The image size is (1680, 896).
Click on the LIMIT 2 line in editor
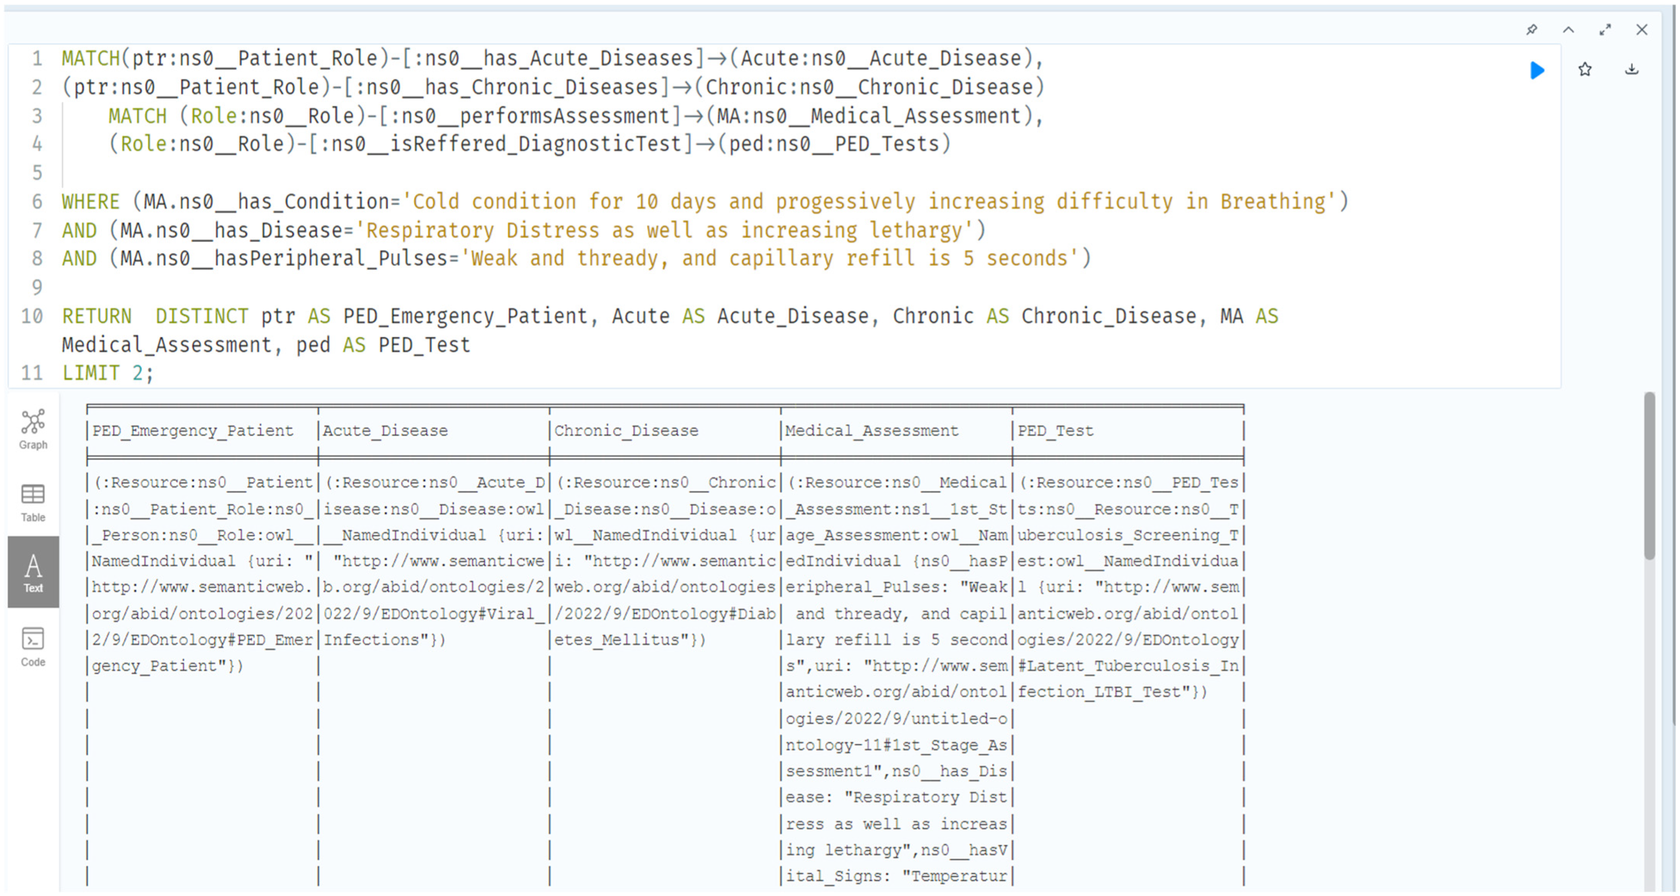click(x=108, y=373)
